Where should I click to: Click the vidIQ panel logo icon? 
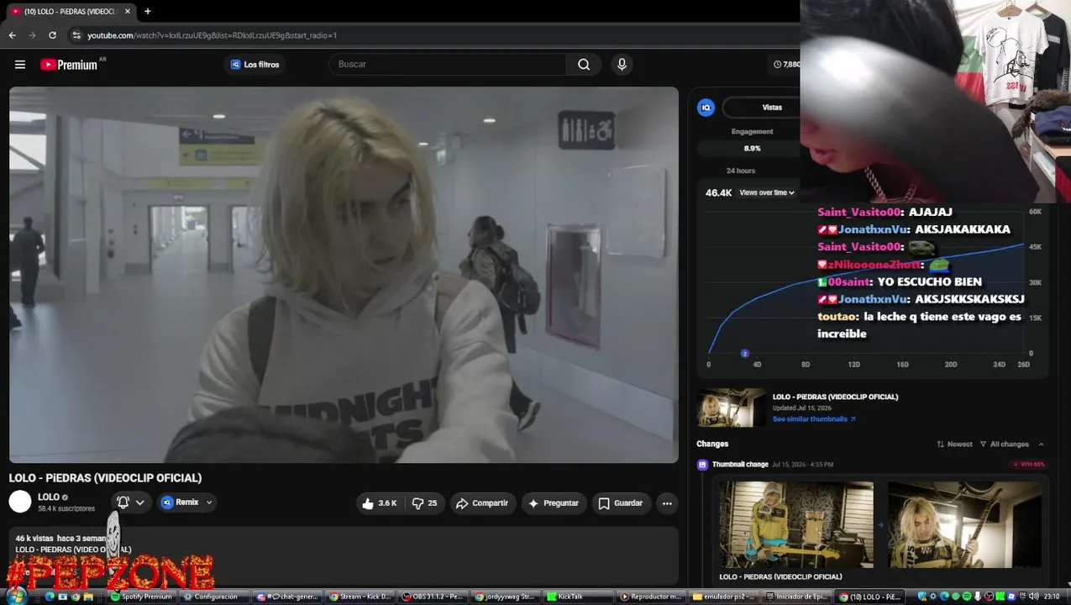coord(706,108)
